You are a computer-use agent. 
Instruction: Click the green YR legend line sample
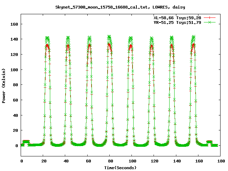coord(209,22)
